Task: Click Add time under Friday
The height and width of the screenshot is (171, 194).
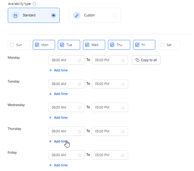Action: tap(58, 165)
